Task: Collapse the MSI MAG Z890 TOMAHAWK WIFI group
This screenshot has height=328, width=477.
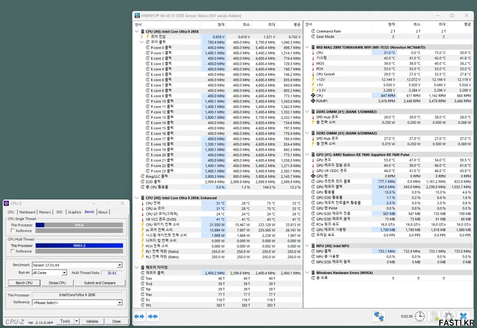Action: (307, 47)
